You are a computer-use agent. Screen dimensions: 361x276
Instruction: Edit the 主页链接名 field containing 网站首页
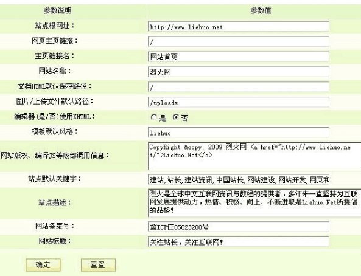(x=239, y=57)
